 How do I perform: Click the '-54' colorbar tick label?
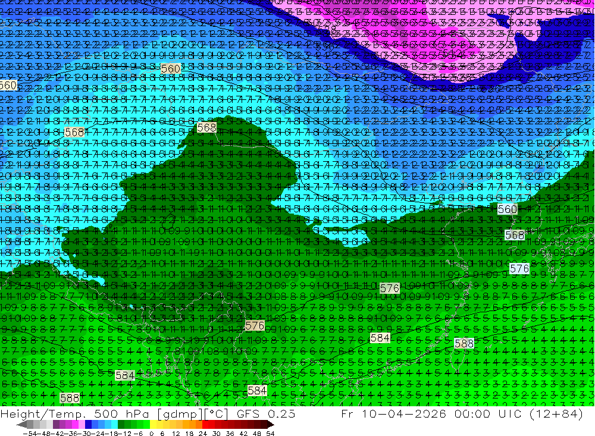click(x=30, y=434)
